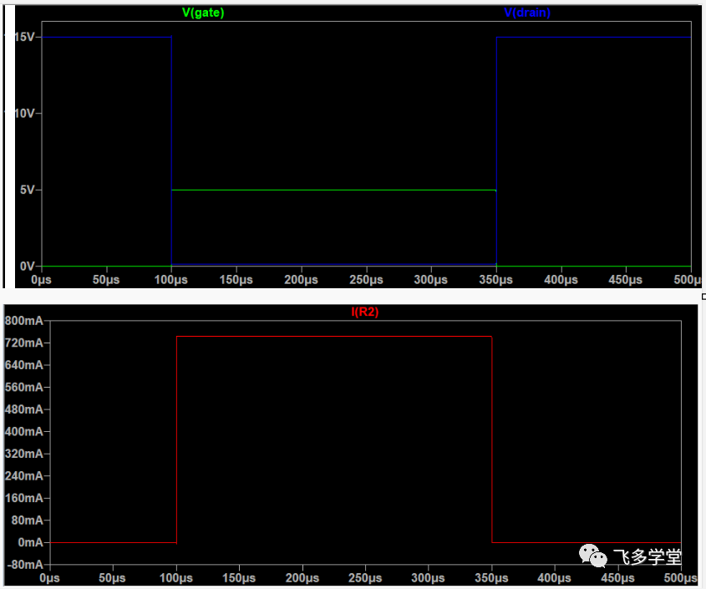Click the red I(R2) trace label
Viewport: 706px width, 589px height.
(x=365, y=312)
